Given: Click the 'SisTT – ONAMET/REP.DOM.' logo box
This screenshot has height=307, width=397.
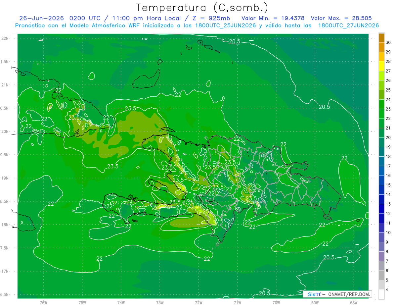Looking at the screenshot, I should tap(337, 294).
